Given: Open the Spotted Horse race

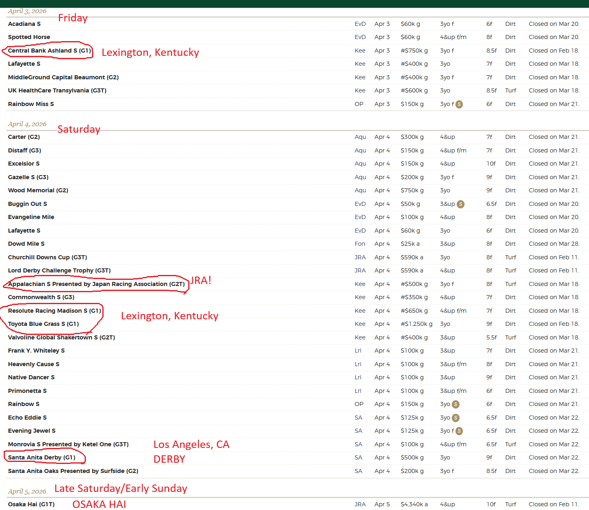Looking at the screenshot, I should [29, 37].
